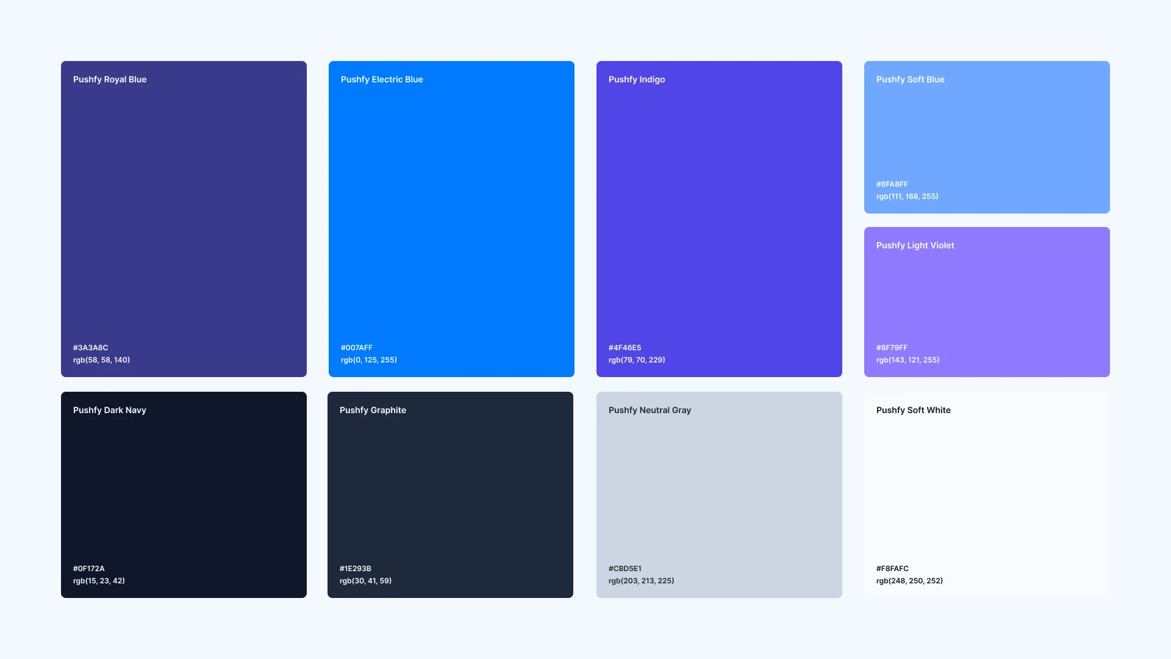This screenshot has width=1171, height=659.
Task: Select the Pushfy Indigo title
Action: 637,79
